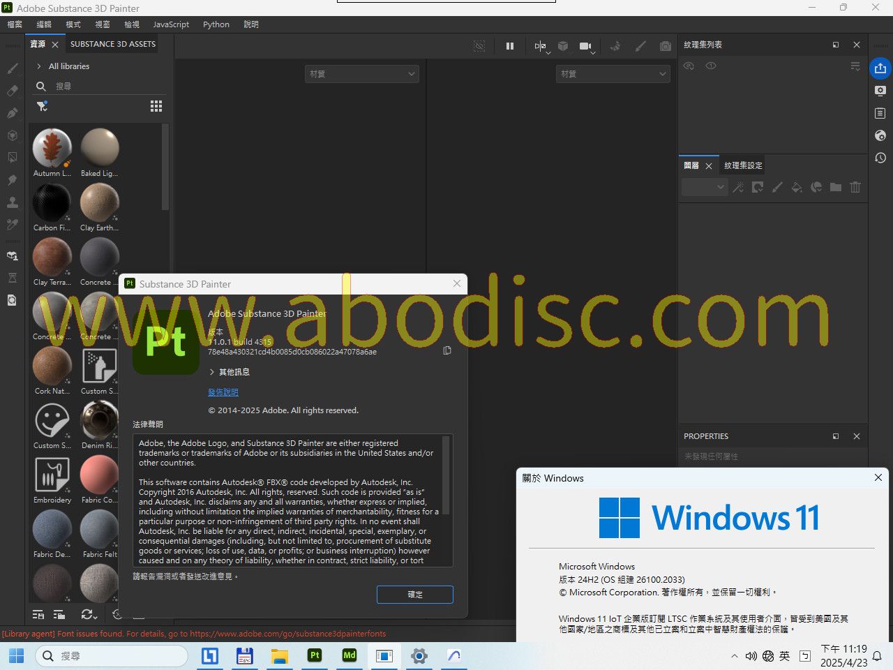The image size is (893, 670).
Task: Open the Python menu
Action: [216, 24]
